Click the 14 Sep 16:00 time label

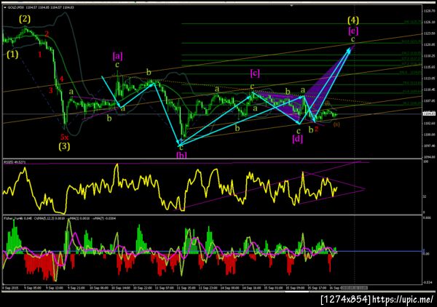tap(251, 288)
